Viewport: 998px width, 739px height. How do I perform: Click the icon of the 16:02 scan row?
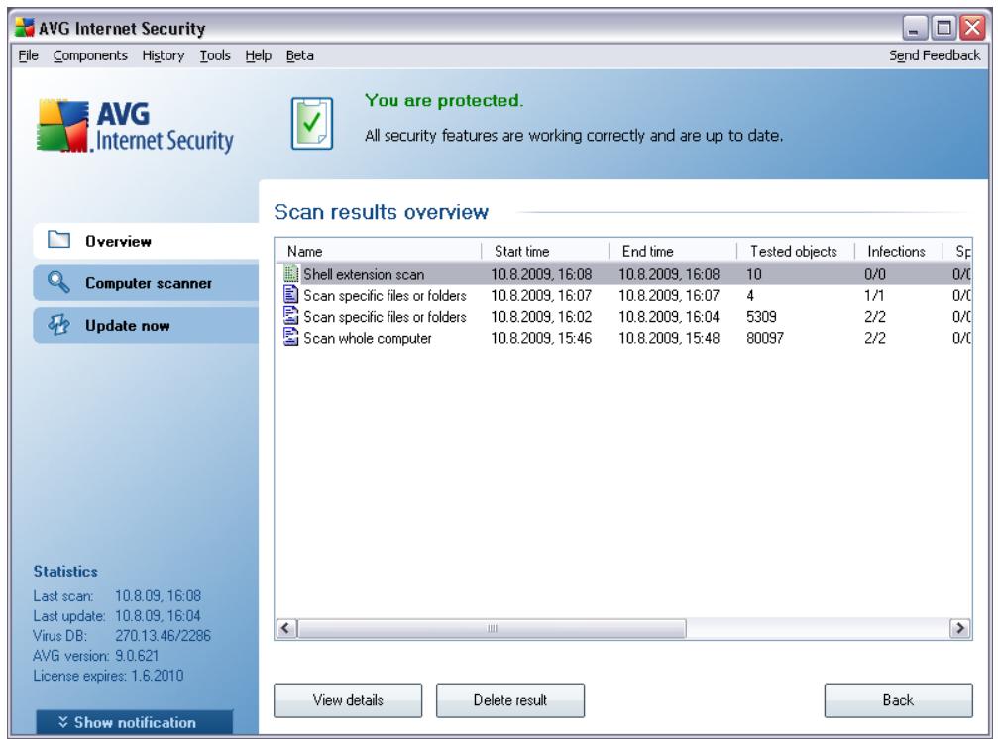290,316
